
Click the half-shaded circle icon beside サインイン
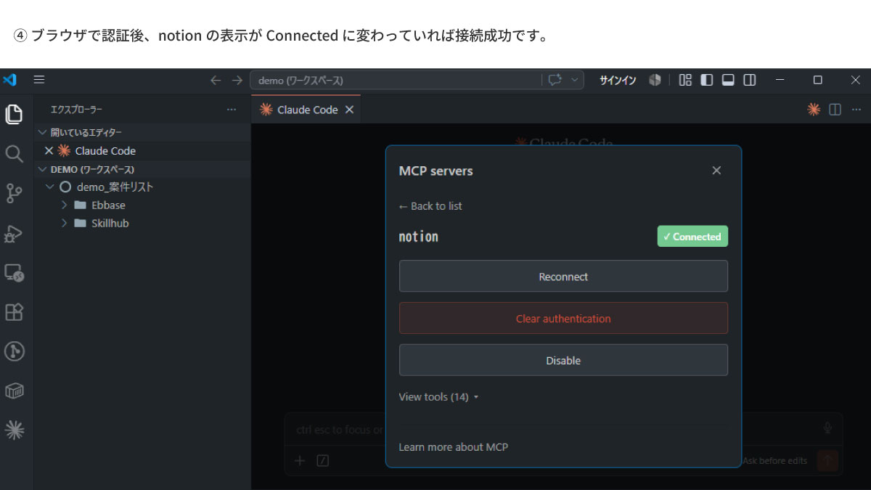coord(655,80)
